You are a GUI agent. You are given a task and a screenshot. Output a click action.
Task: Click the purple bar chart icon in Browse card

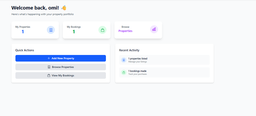tap(154, 29)
